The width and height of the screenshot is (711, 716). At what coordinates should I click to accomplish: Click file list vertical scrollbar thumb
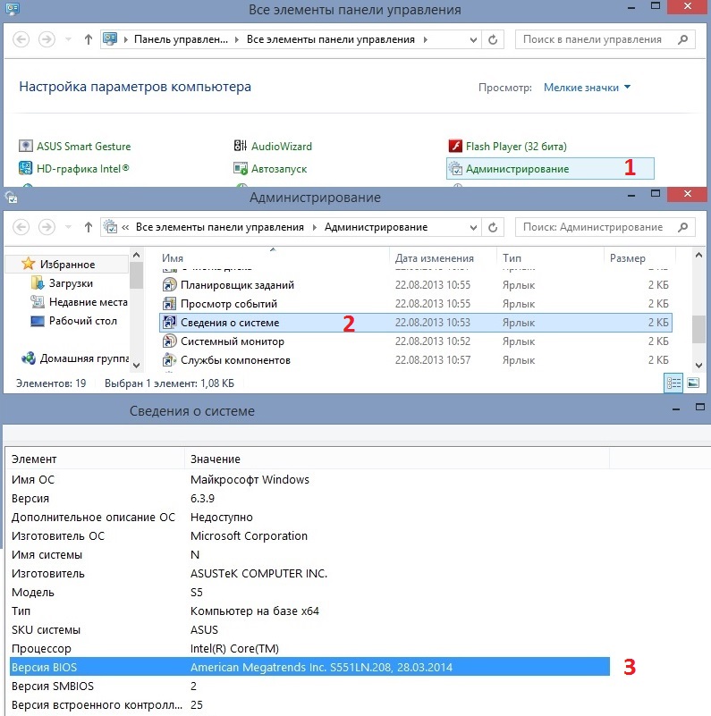click(698, 329)
